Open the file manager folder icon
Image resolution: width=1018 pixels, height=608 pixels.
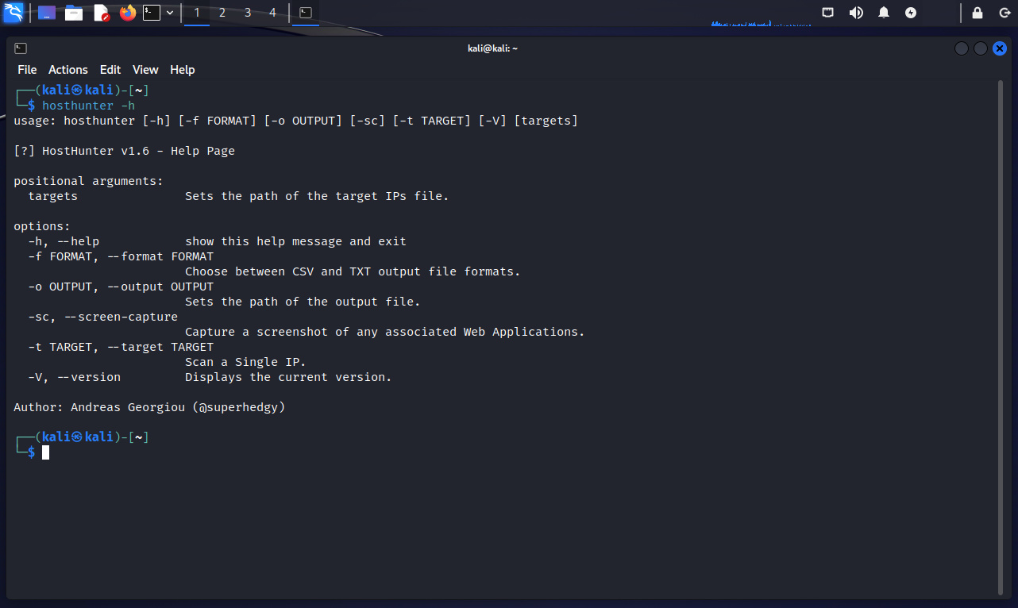pos(74,13)
